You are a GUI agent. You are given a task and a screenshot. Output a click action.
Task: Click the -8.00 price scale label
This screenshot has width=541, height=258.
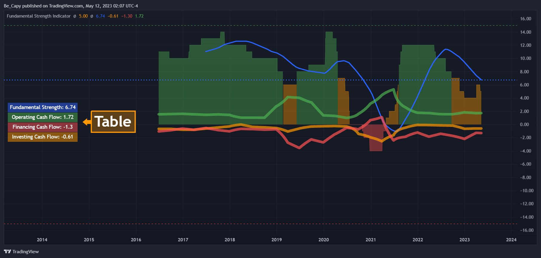[525, 177]
